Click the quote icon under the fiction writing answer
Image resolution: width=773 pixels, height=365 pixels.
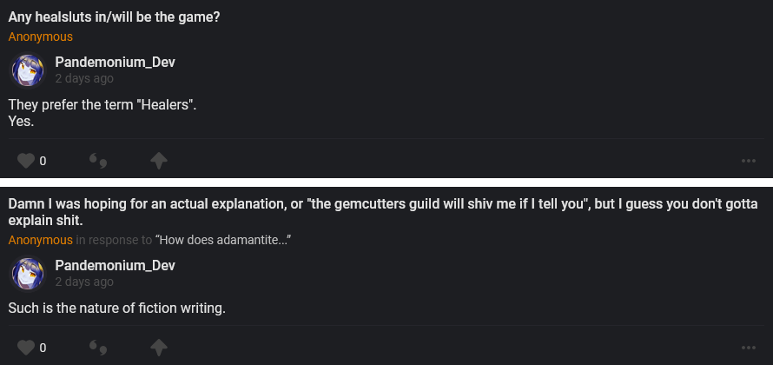click(x=98, y=348)
